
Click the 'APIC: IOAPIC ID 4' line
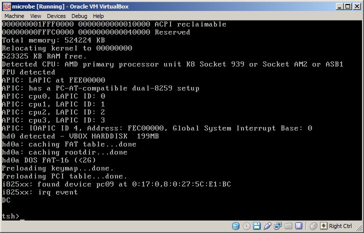coord(157,128)
